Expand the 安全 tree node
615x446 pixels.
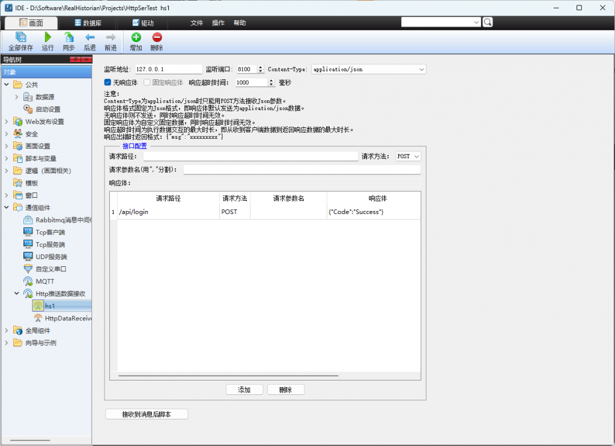point(7,134)
